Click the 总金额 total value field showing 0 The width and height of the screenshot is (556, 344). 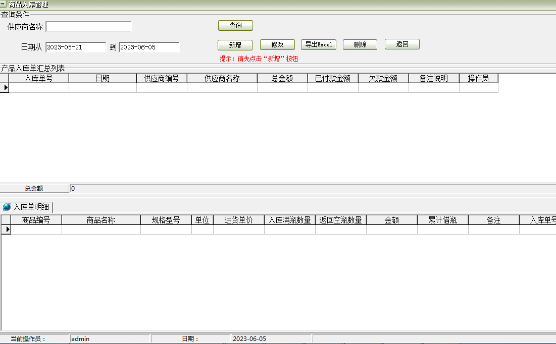click(x=313, y=189)
